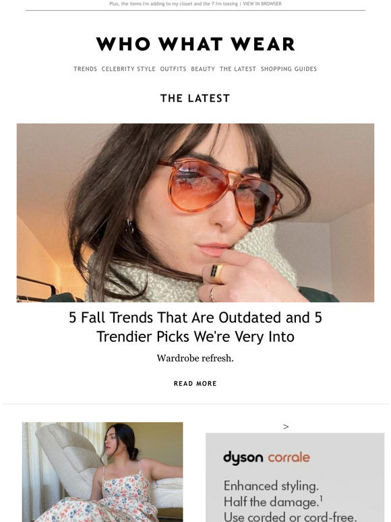
Task: Click Read More under fall trends
Action: tap(195, 384)
